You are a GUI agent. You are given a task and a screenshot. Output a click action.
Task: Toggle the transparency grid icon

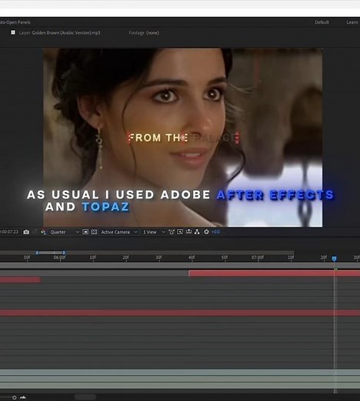click(94, 232)
